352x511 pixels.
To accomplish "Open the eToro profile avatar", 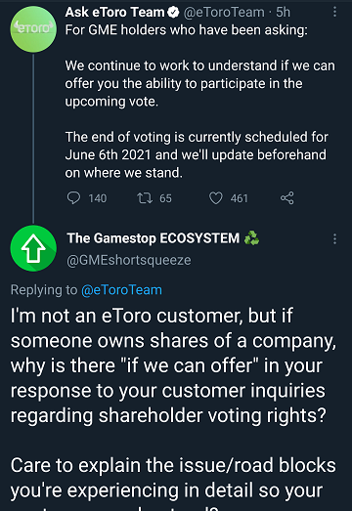I will (x=33, y=29).
